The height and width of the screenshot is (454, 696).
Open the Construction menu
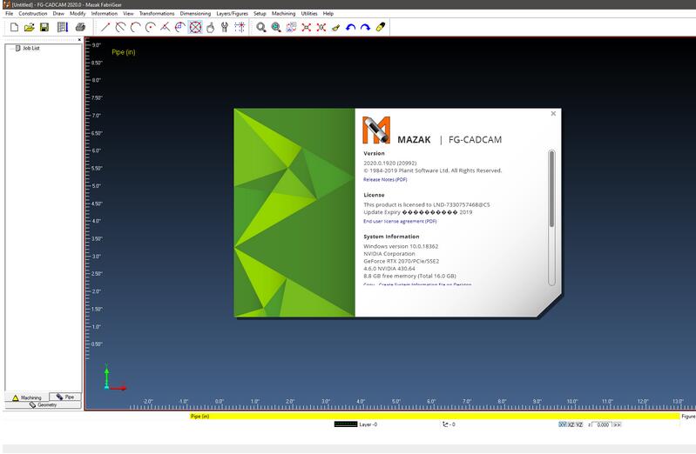[33, 14]
